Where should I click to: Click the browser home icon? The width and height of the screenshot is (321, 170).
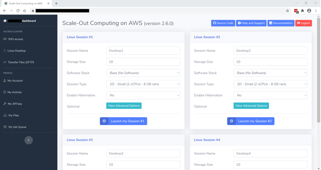tap(25, 10)
